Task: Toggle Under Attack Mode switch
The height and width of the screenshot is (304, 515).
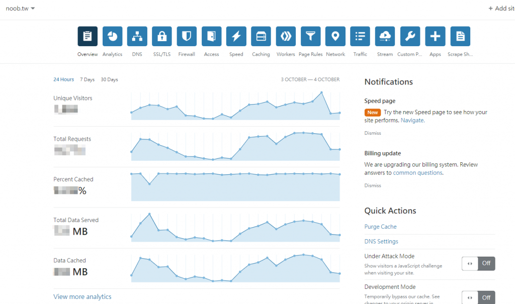Action: (x=478, y=263)
